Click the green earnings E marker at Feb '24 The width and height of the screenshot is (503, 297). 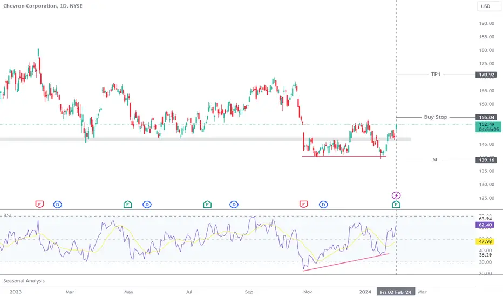pos(396,205)
